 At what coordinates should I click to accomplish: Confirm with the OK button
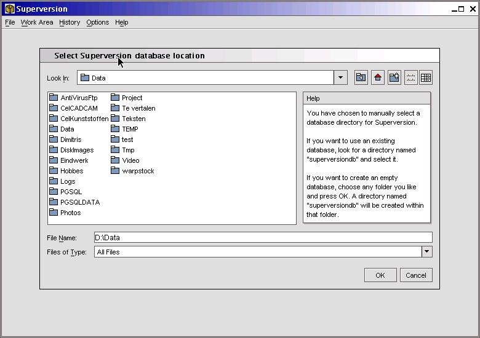[x=380, y=275]
